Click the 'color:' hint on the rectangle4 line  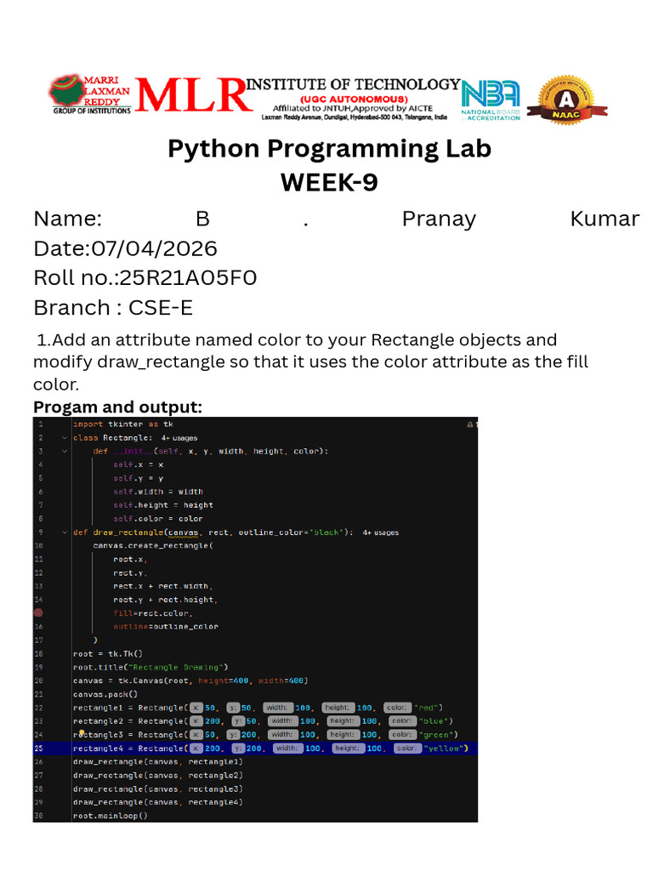(x=407, y=749)
